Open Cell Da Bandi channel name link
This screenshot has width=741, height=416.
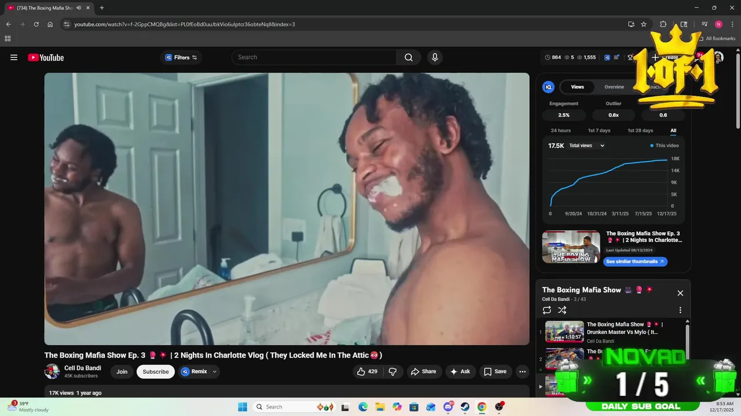click(83, 368)
